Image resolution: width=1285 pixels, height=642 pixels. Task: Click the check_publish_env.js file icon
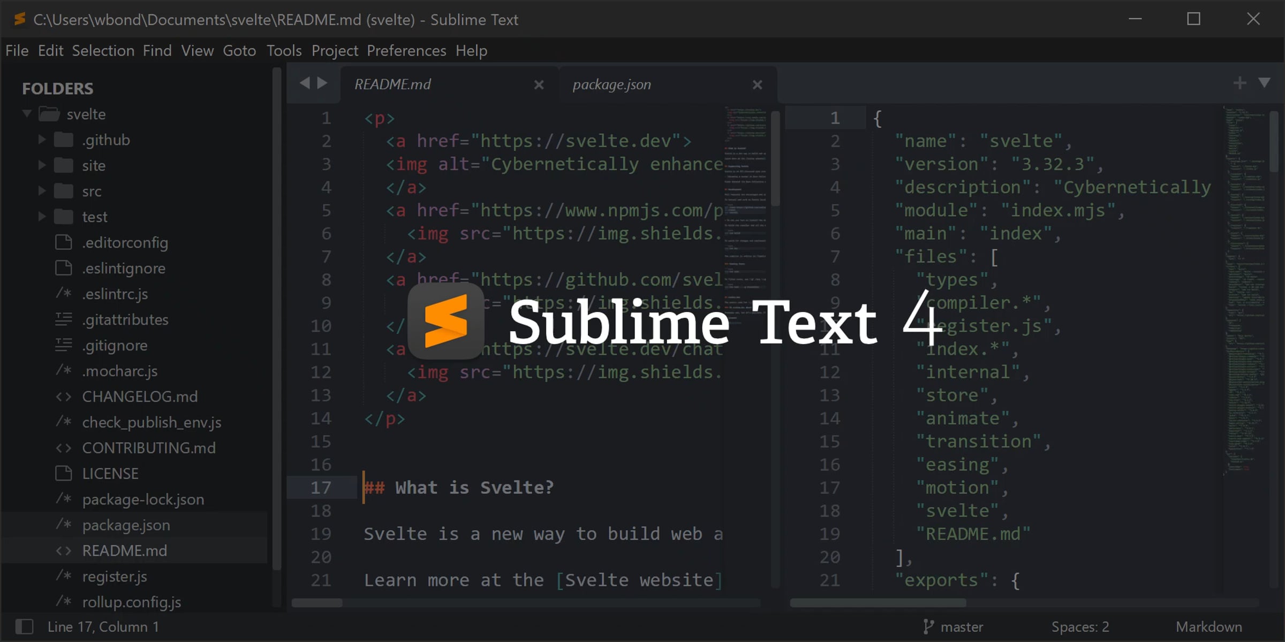[x=64, y=422]
